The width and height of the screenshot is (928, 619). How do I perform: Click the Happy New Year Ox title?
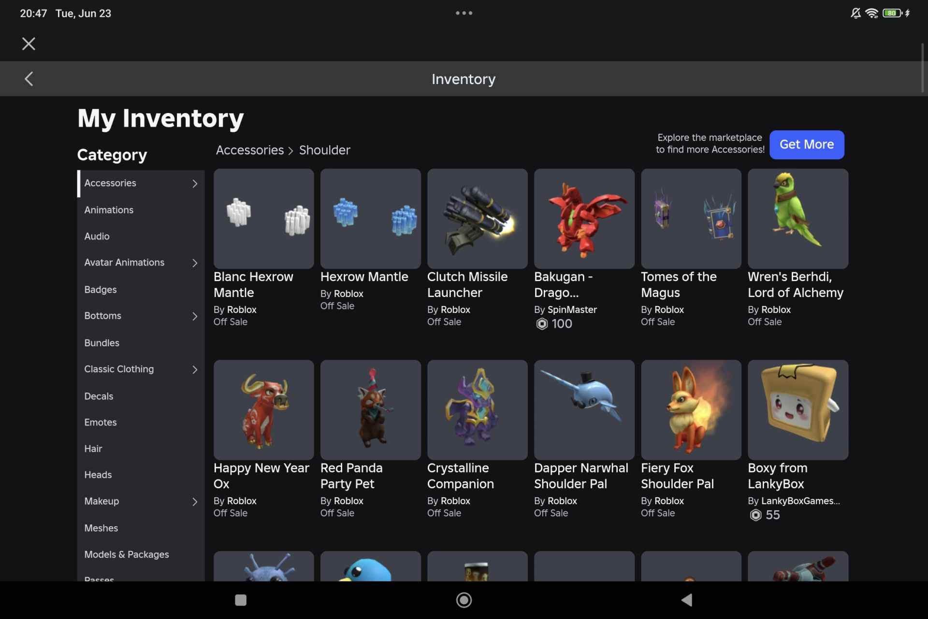(261, 476)
